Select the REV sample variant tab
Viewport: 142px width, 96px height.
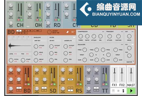38,31
